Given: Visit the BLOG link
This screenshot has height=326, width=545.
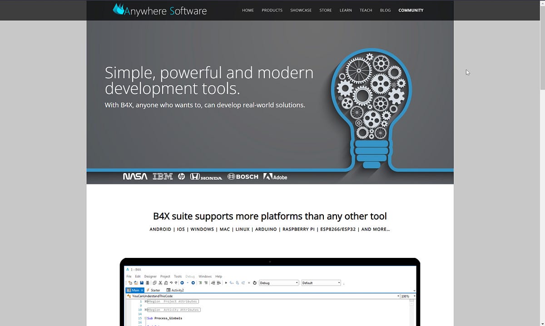Looking at the screenshot, I should pyautogui.click(x=385, y=10).
